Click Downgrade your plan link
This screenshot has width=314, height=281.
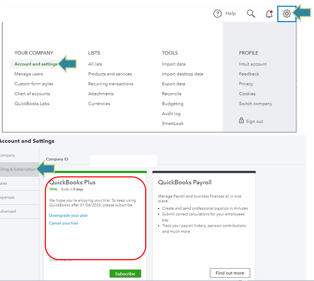pos(68,215)
